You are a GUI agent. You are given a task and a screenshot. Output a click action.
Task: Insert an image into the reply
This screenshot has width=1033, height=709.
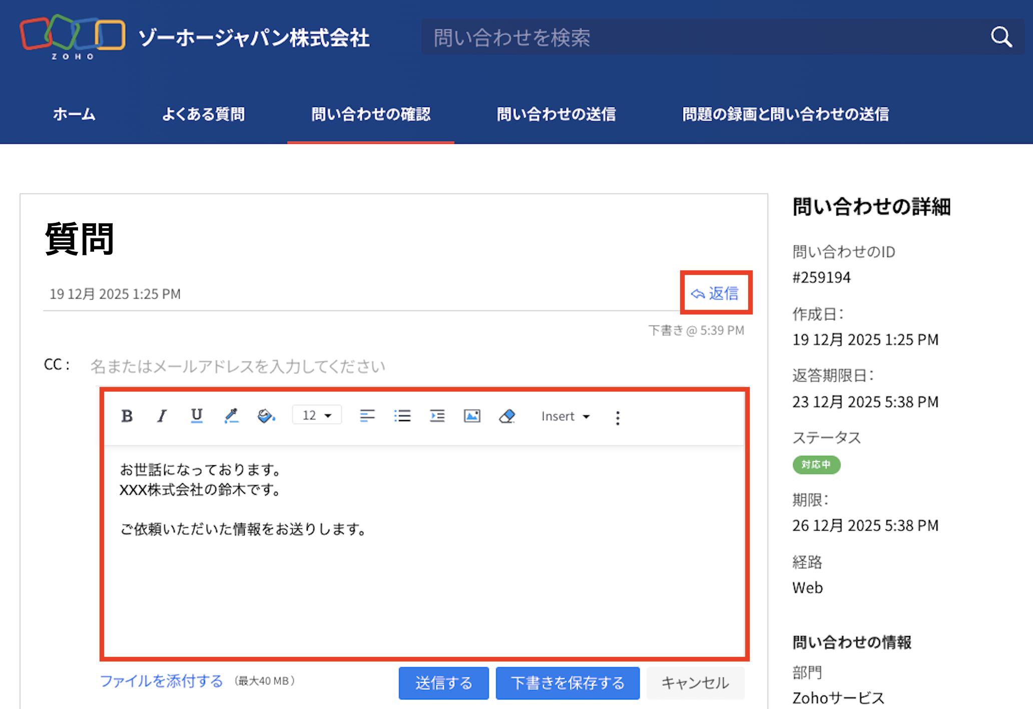(472, 416)
